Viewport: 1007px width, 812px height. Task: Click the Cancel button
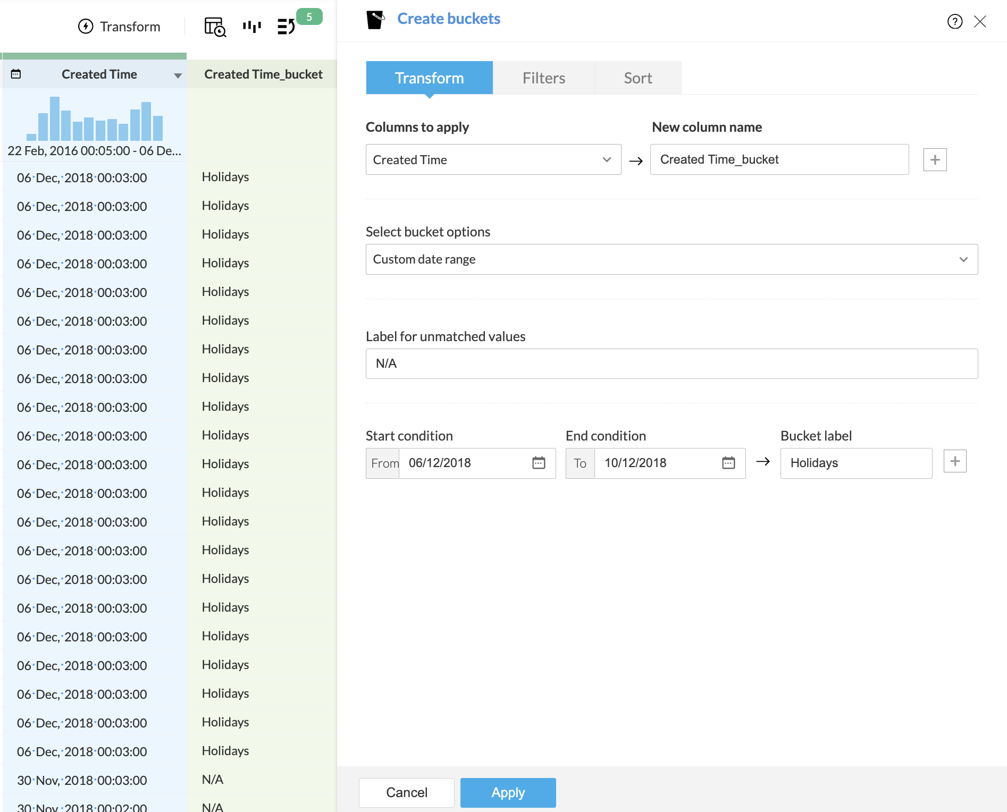[x=406, y=792]
